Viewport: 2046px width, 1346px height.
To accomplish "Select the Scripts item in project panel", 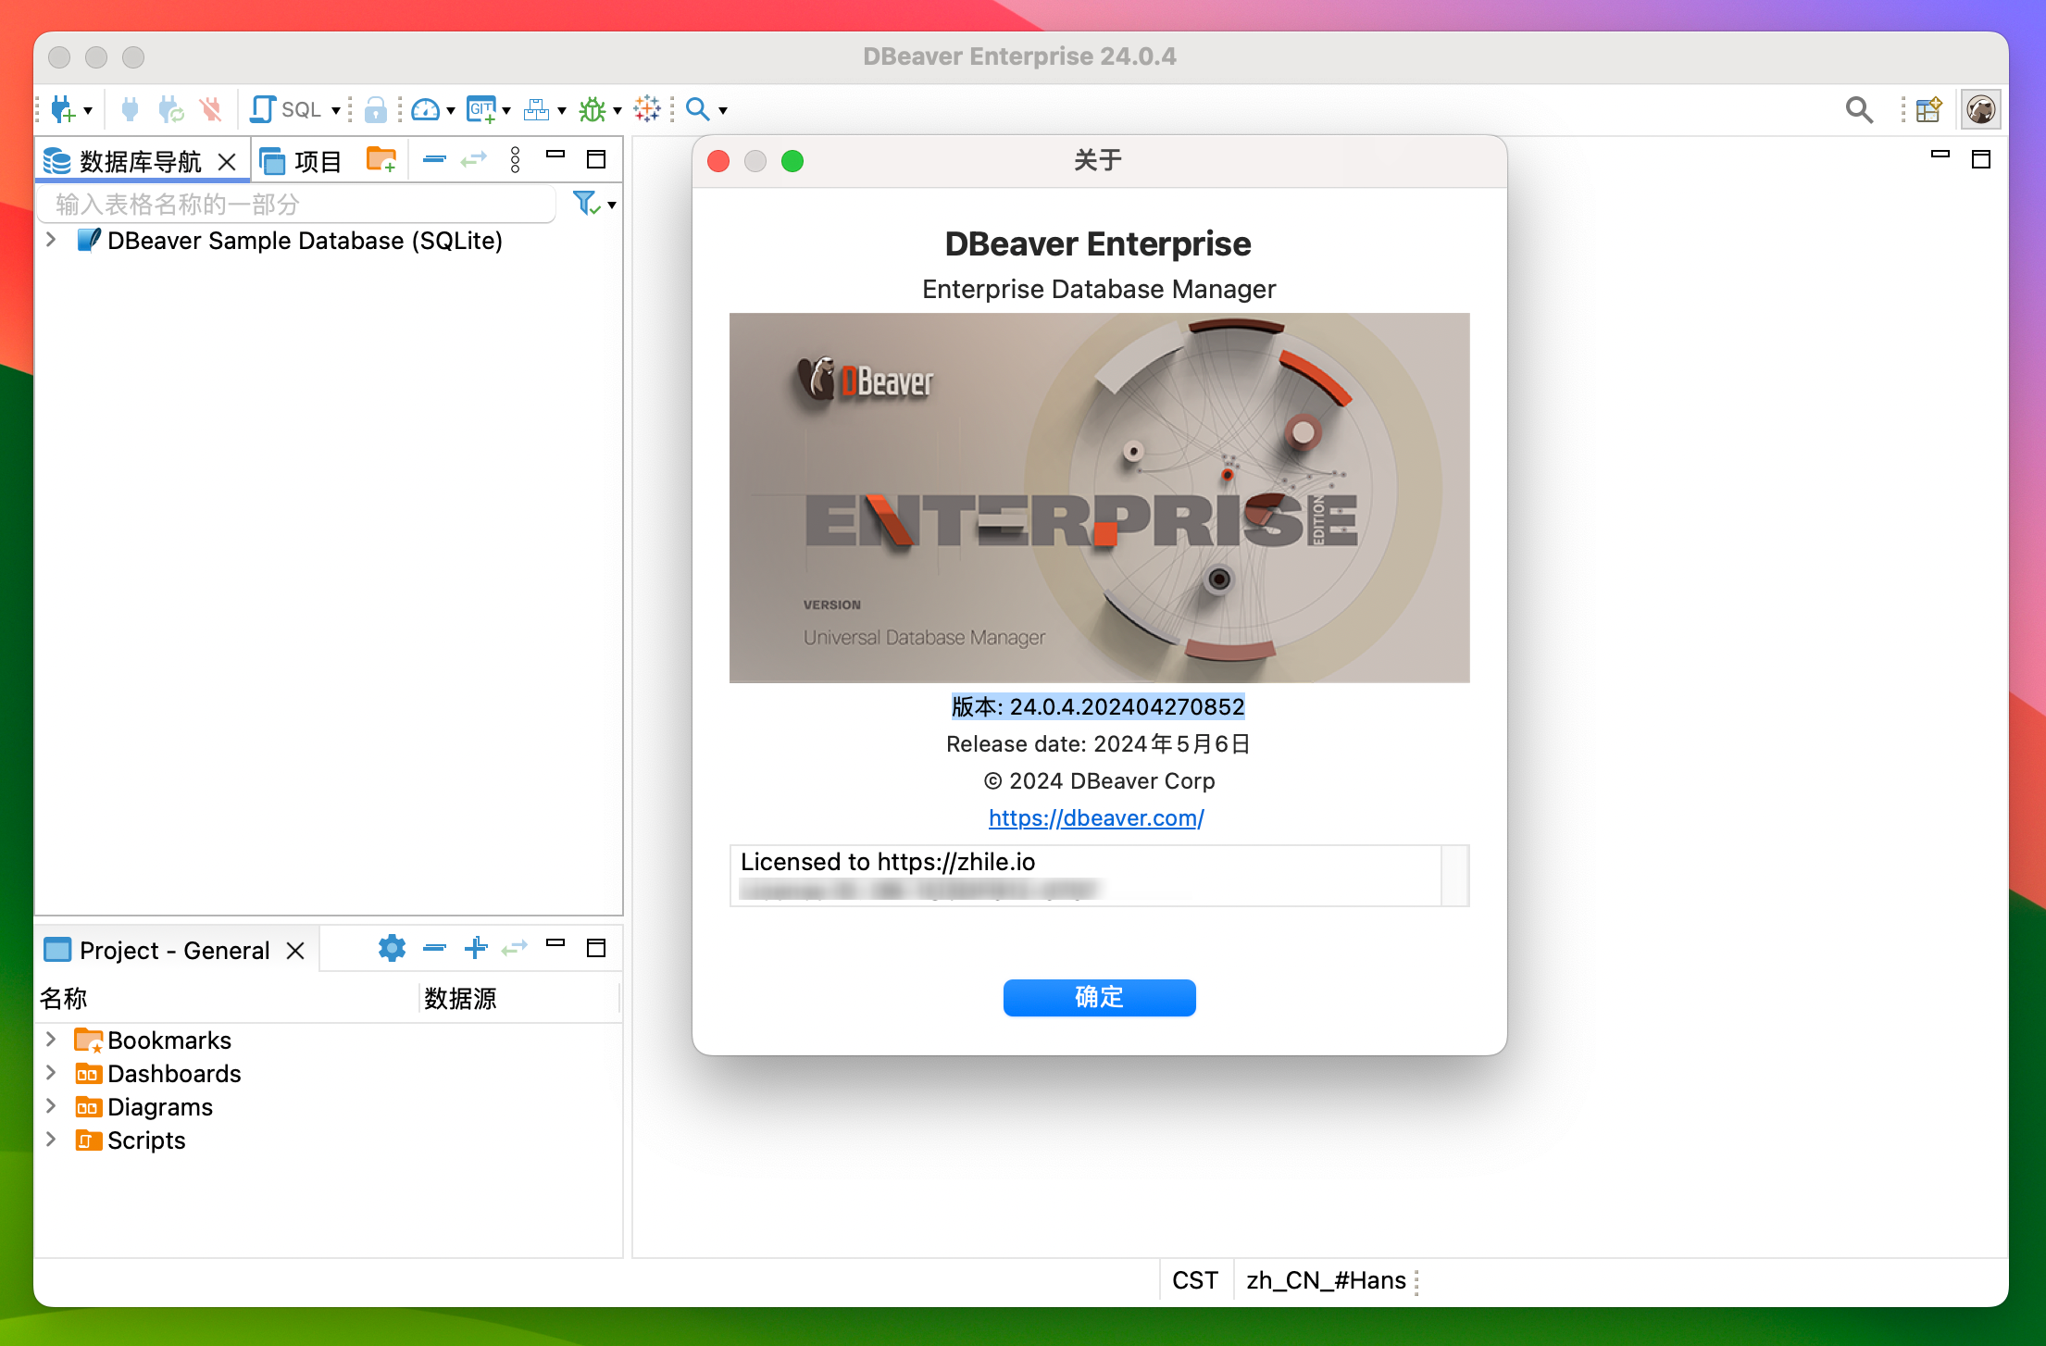I will point(147,1140).
